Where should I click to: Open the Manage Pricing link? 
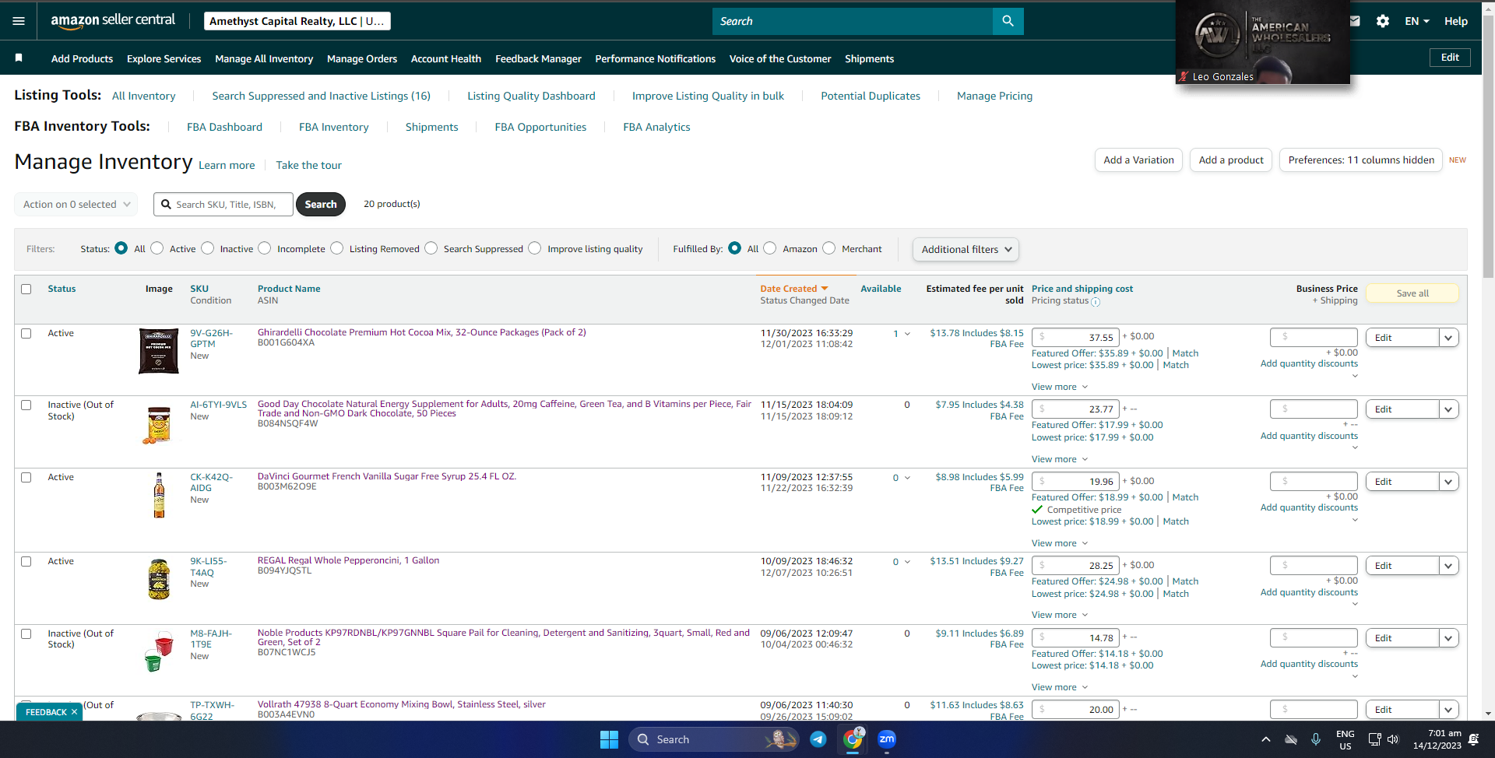994,96
